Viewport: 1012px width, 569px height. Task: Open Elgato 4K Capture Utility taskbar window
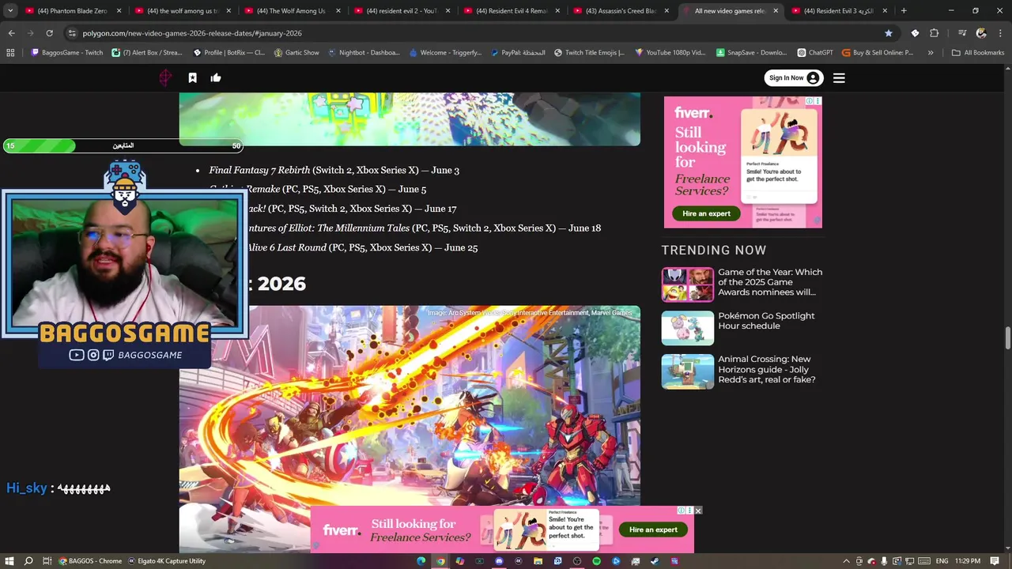[x=167, y=561]
